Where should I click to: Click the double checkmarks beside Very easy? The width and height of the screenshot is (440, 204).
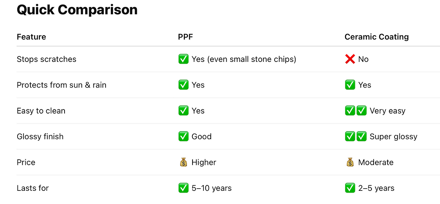356,111
